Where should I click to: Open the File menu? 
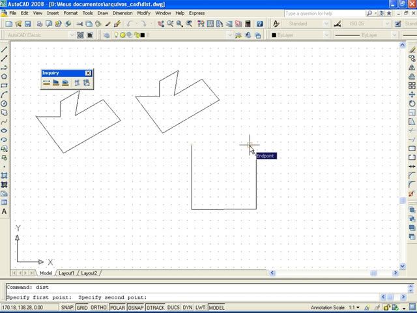[x=12, y=13]
